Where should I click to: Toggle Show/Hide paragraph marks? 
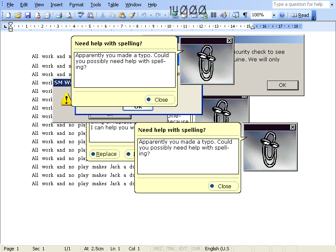245,15
